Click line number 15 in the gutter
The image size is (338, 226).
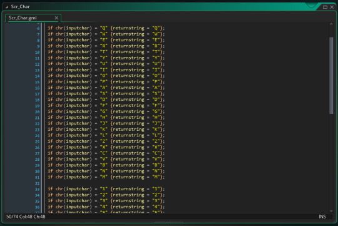click(x=38, y=82)
